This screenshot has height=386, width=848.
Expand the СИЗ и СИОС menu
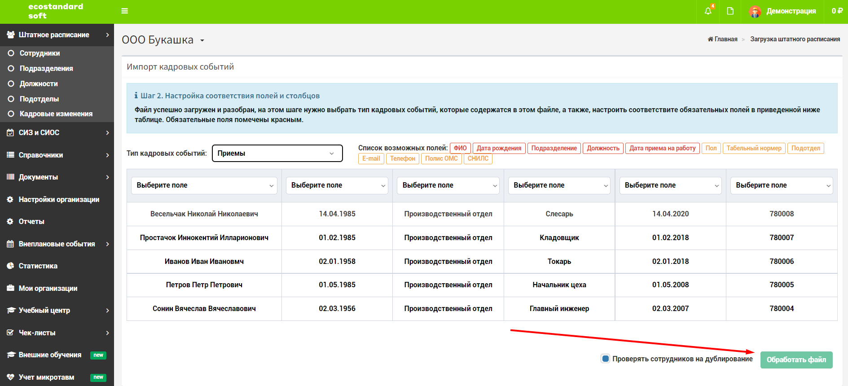click(57, 132)
